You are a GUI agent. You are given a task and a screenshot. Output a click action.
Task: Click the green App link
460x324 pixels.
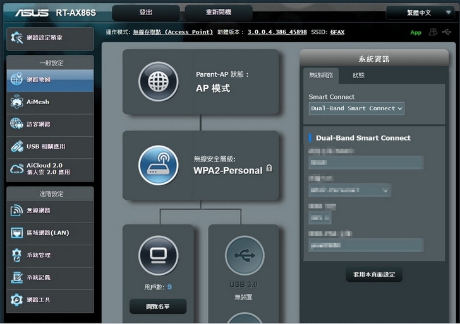pyautogui.click(x=416, y=33)
